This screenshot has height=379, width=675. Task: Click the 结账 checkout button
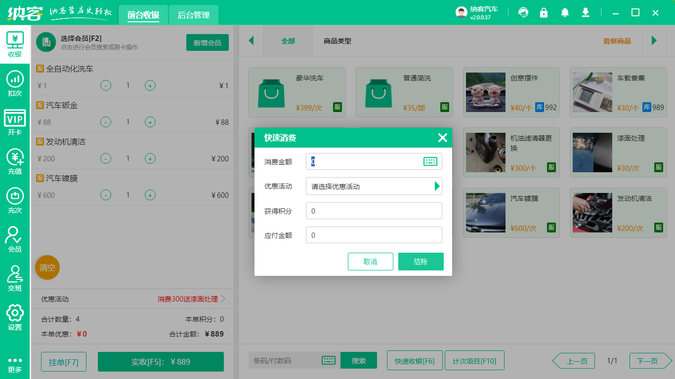421,262
